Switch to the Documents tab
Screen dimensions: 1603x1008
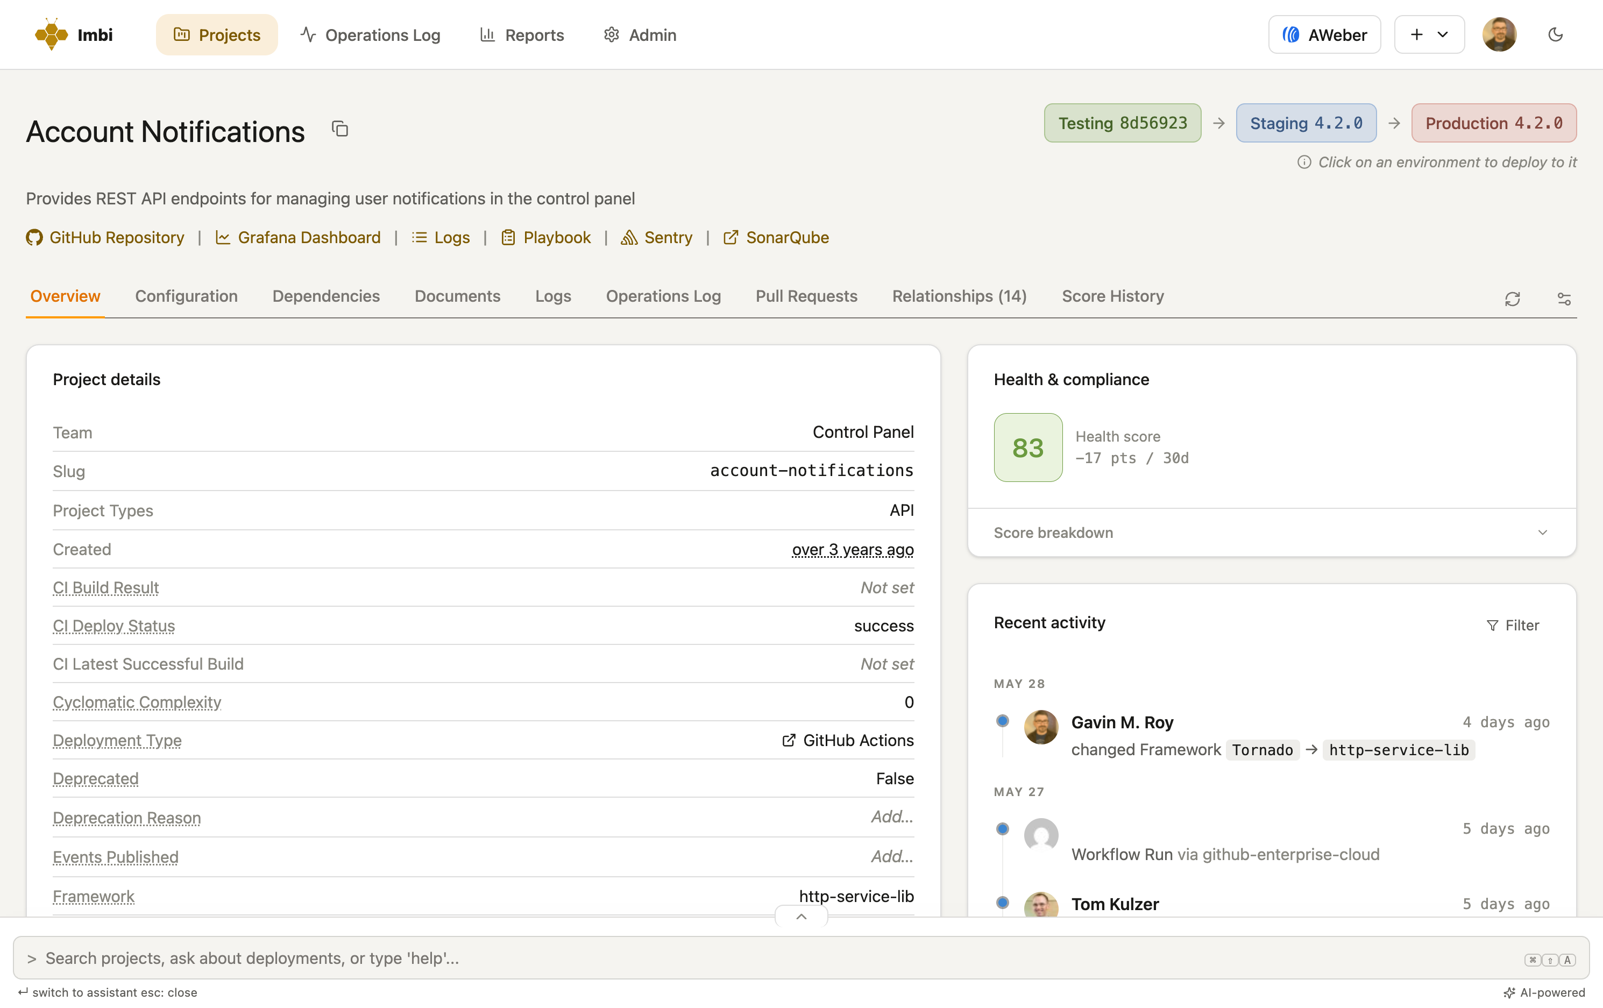coord(457,296)
